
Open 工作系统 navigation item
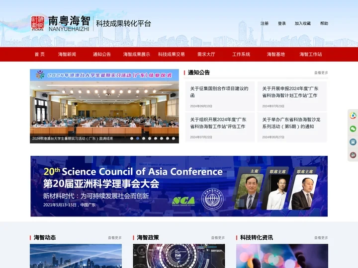point(241,54)
